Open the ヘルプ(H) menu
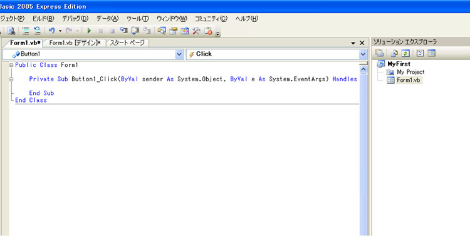Image resolution: width=470 pixels, height=237 pixels. click(x=246, y=19)
